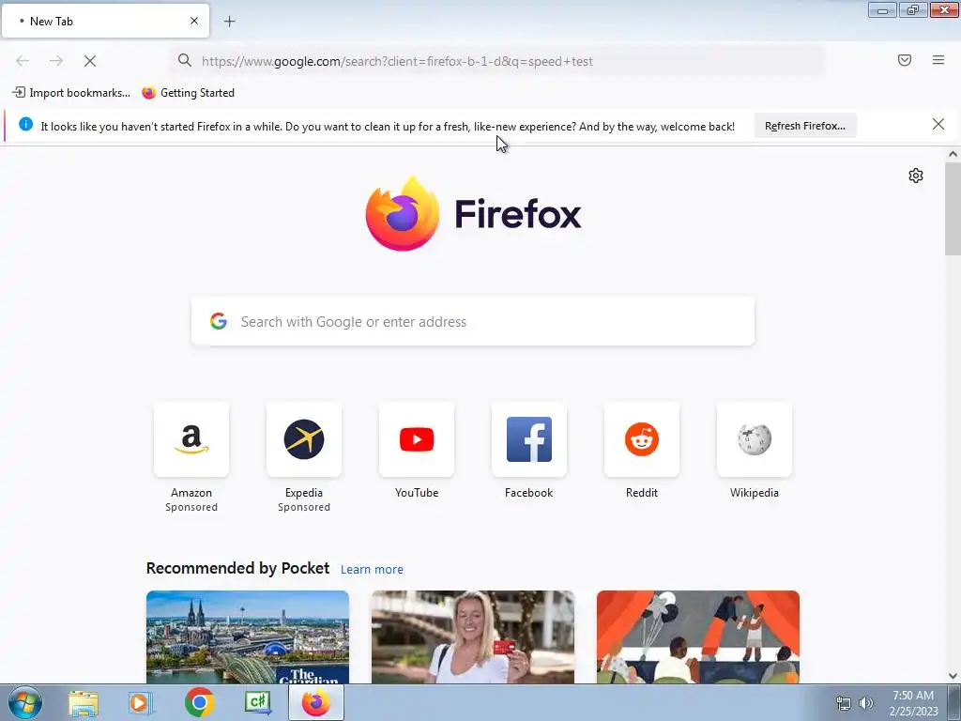Open the C# application taskbar icon
The height and width of the screenshot is (721, 961).
tap(257, 703)
